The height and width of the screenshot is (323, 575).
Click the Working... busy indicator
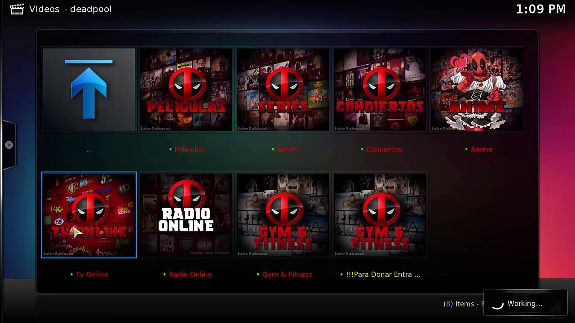[525, 304]
